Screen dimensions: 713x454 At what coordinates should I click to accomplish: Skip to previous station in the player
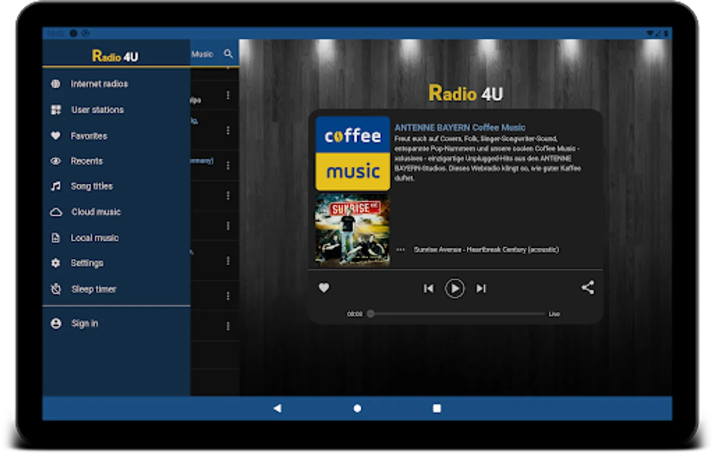point(428,288)
